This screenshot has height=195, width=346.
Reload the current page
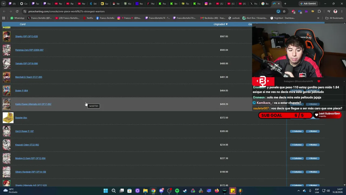(17, 11)
